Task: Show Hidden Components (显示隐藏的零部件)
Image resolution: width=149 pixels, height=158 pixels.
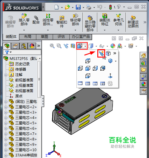Action: pyautogui.click(x=90, y=23)
